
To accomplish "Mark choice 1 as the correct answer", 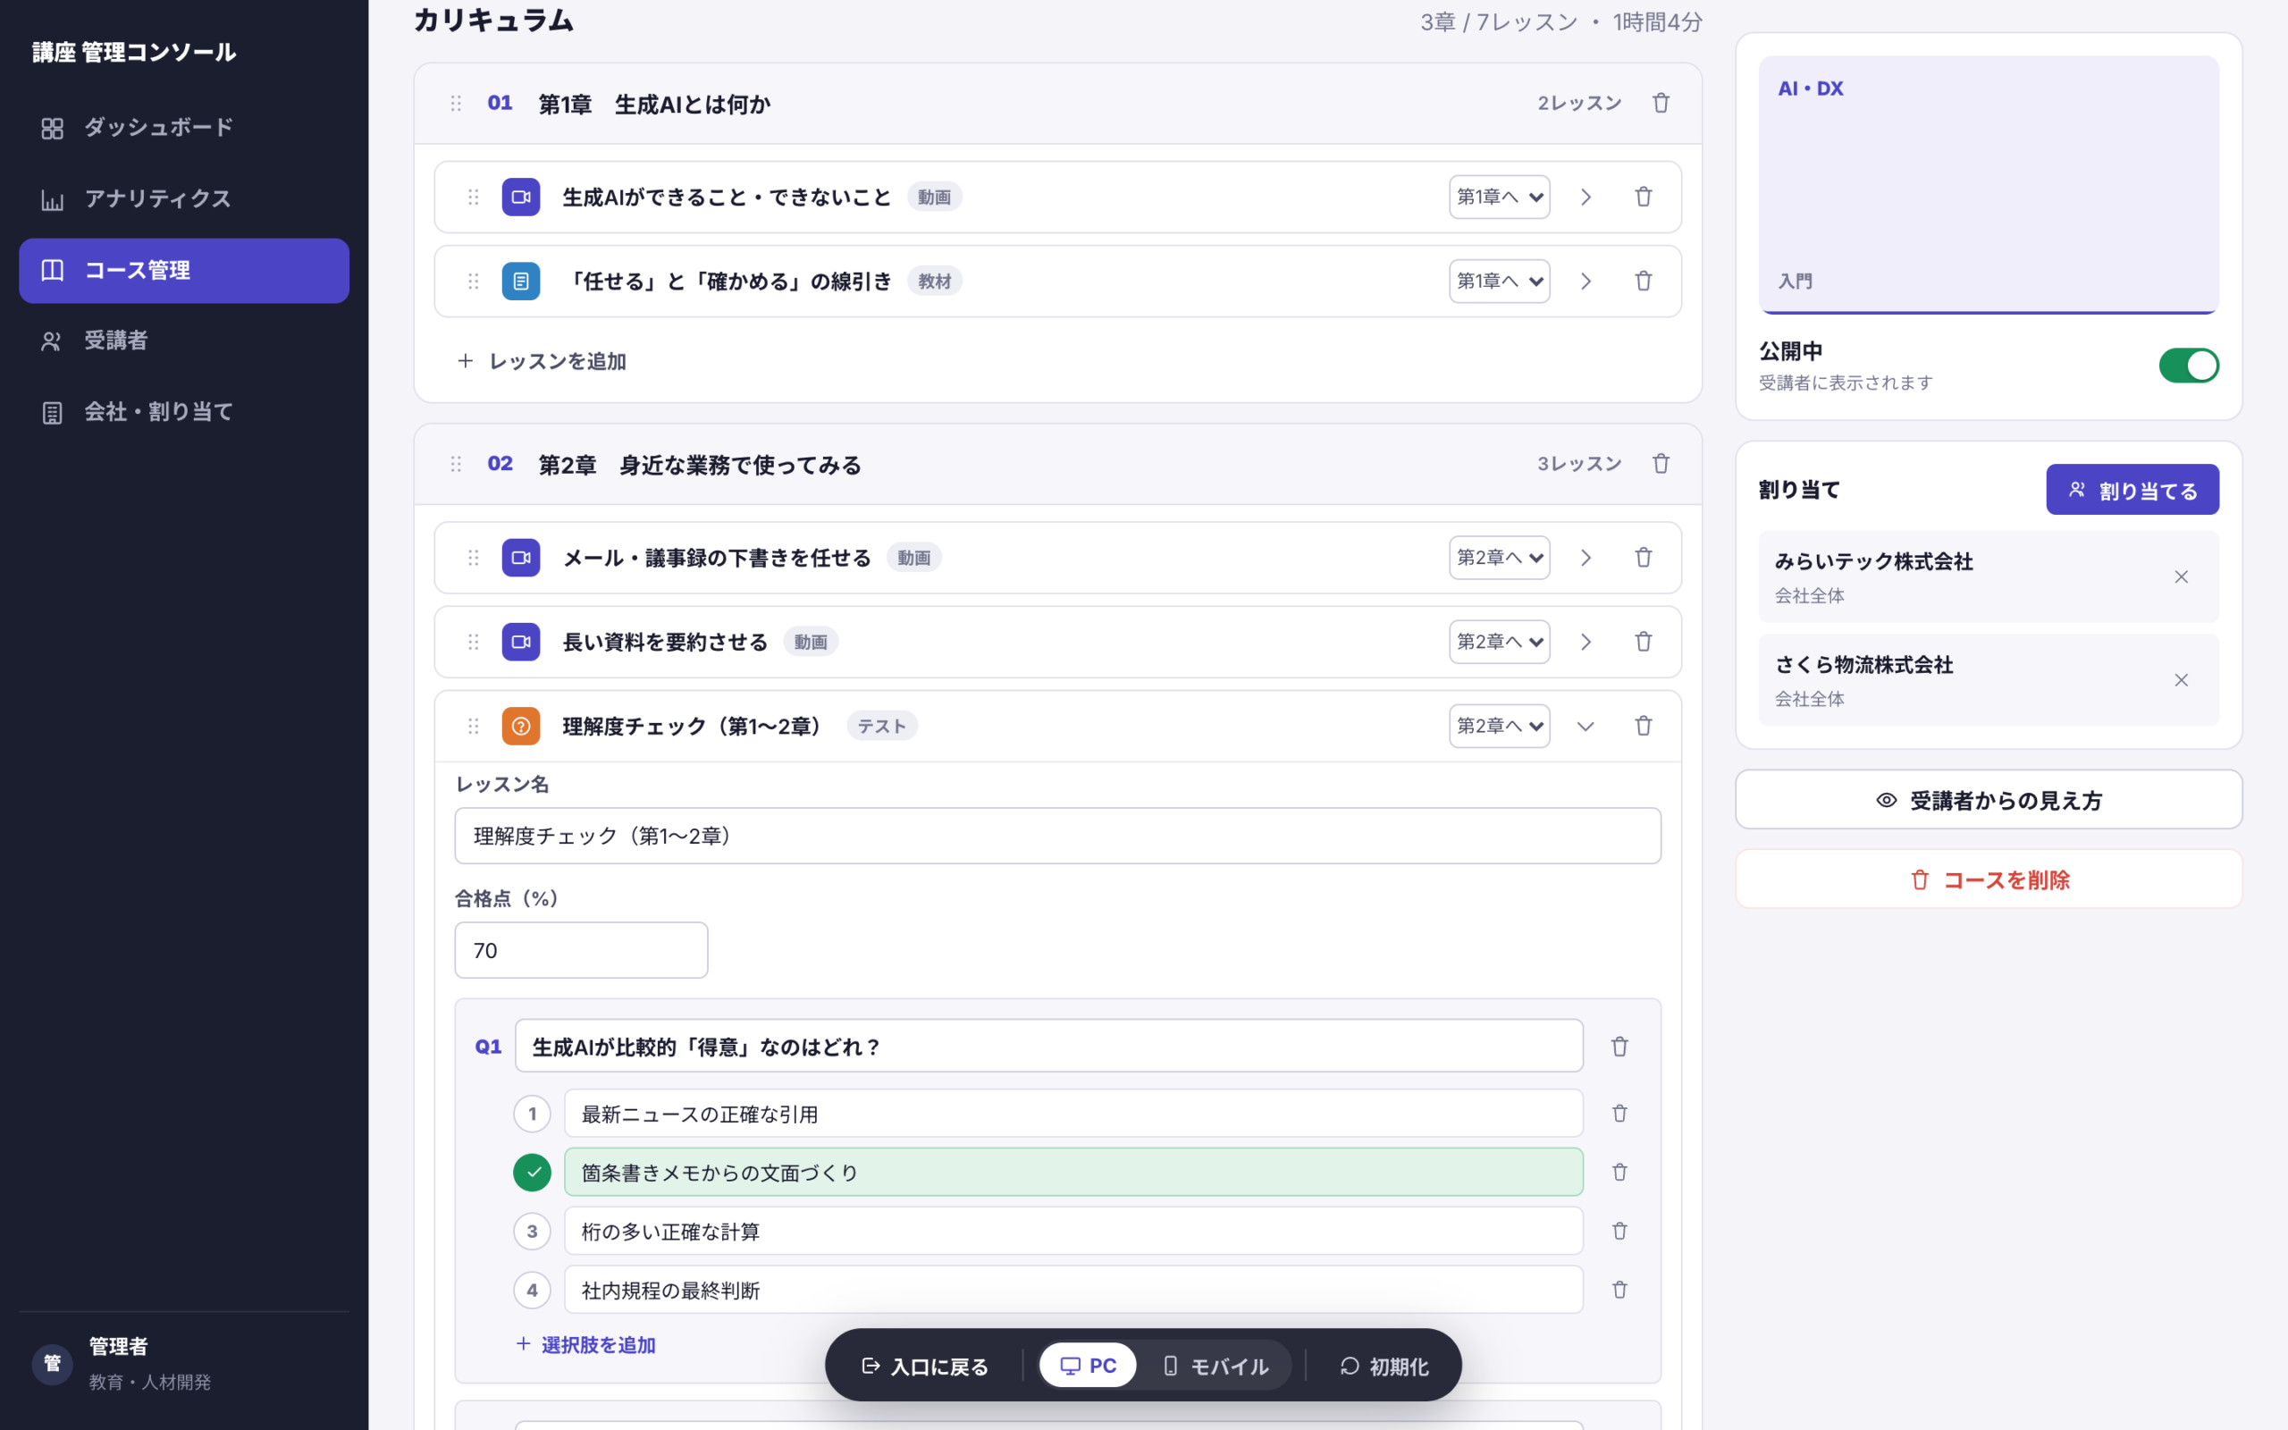I will (x=533, y=1114).
